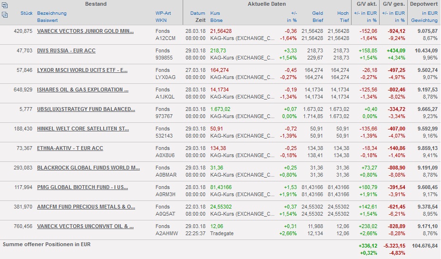Sort by the Gewichtung column header
This screenshot has height=259, width=441.
[424, 20]
